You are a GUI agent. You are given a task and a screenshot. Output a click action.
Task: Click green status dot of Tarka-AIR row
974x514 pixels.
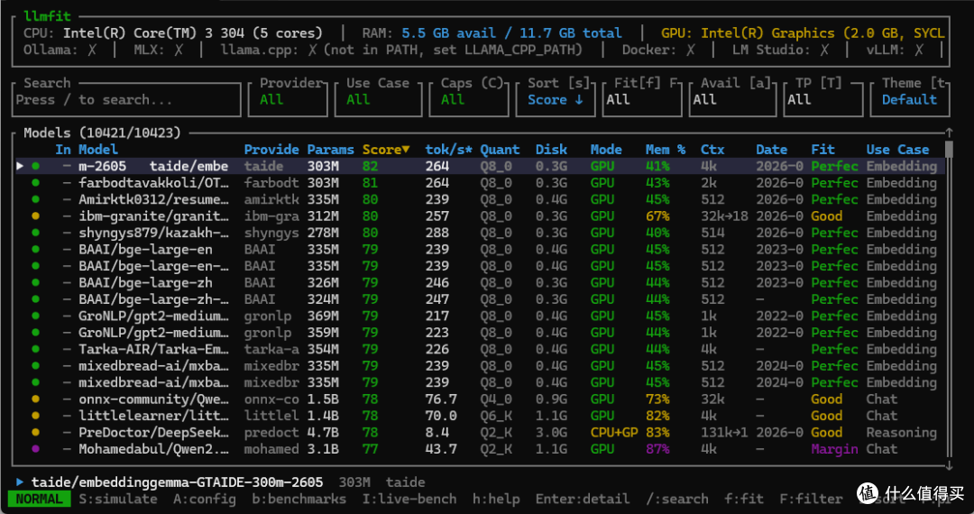click(35, 349)
